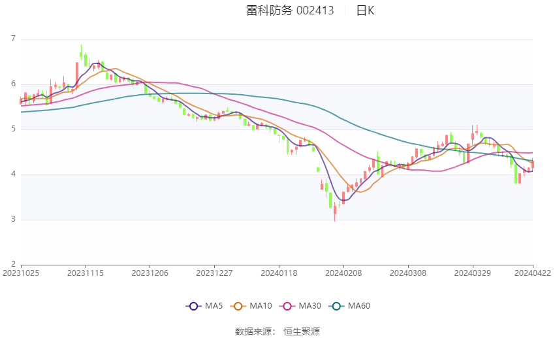This screenshot has width=555, height=338.
Task: Click the chart title 雷科防务 002413
Action: 290,10
